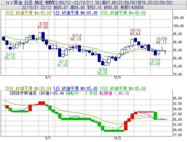Click the 8/16 85.73 low label
Viewport: 187px width, 142px height.
click(10, 56)
